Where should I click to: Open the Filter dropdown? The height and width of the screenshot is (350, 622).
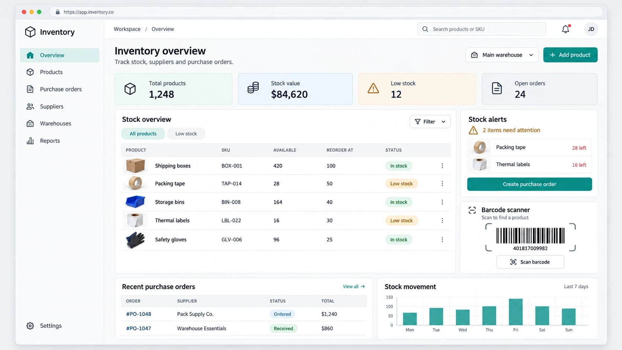coord(430,122)
